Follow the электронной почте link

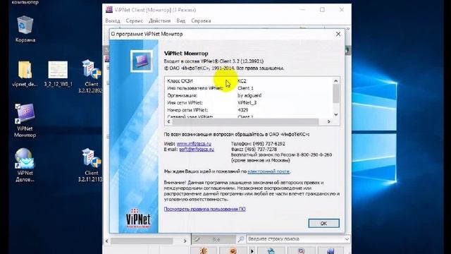tap(268, 171)
